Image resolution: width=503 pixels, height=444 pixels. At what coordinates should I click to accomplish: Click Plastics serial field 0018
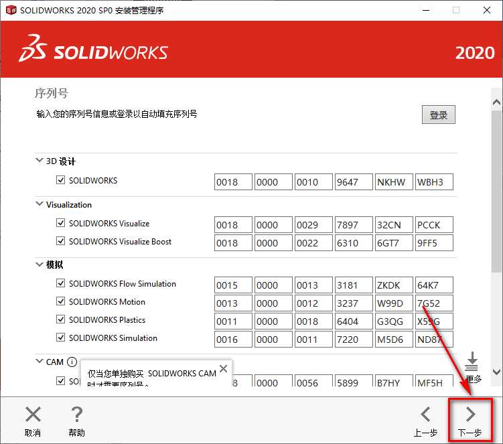(x=313, y=321)
